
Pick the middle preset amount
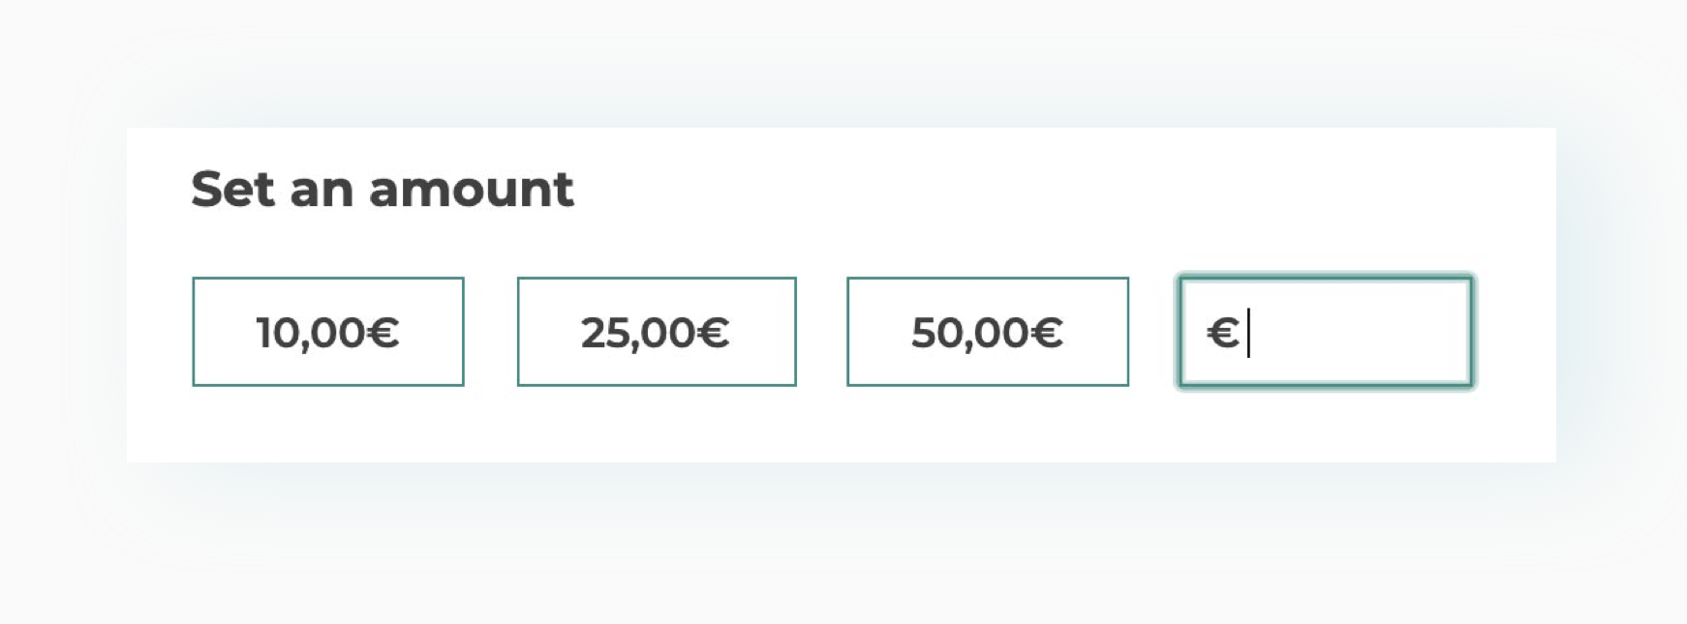click(x=657, y=332)
